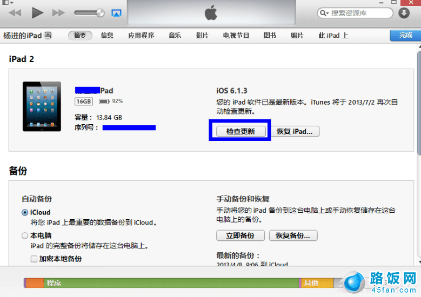Viewport: 421px width, 297px height.
Task: Click the 序列号 label
Action: [86, 127]
